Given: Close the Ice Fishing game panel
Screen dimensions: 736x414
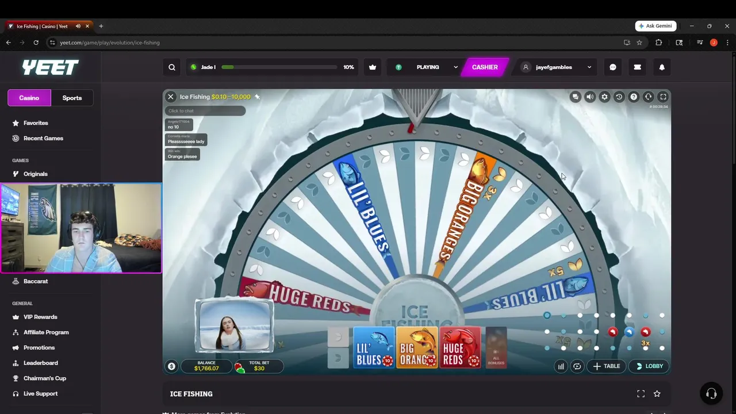Looking at the screenshot, I should click(171, 97).
